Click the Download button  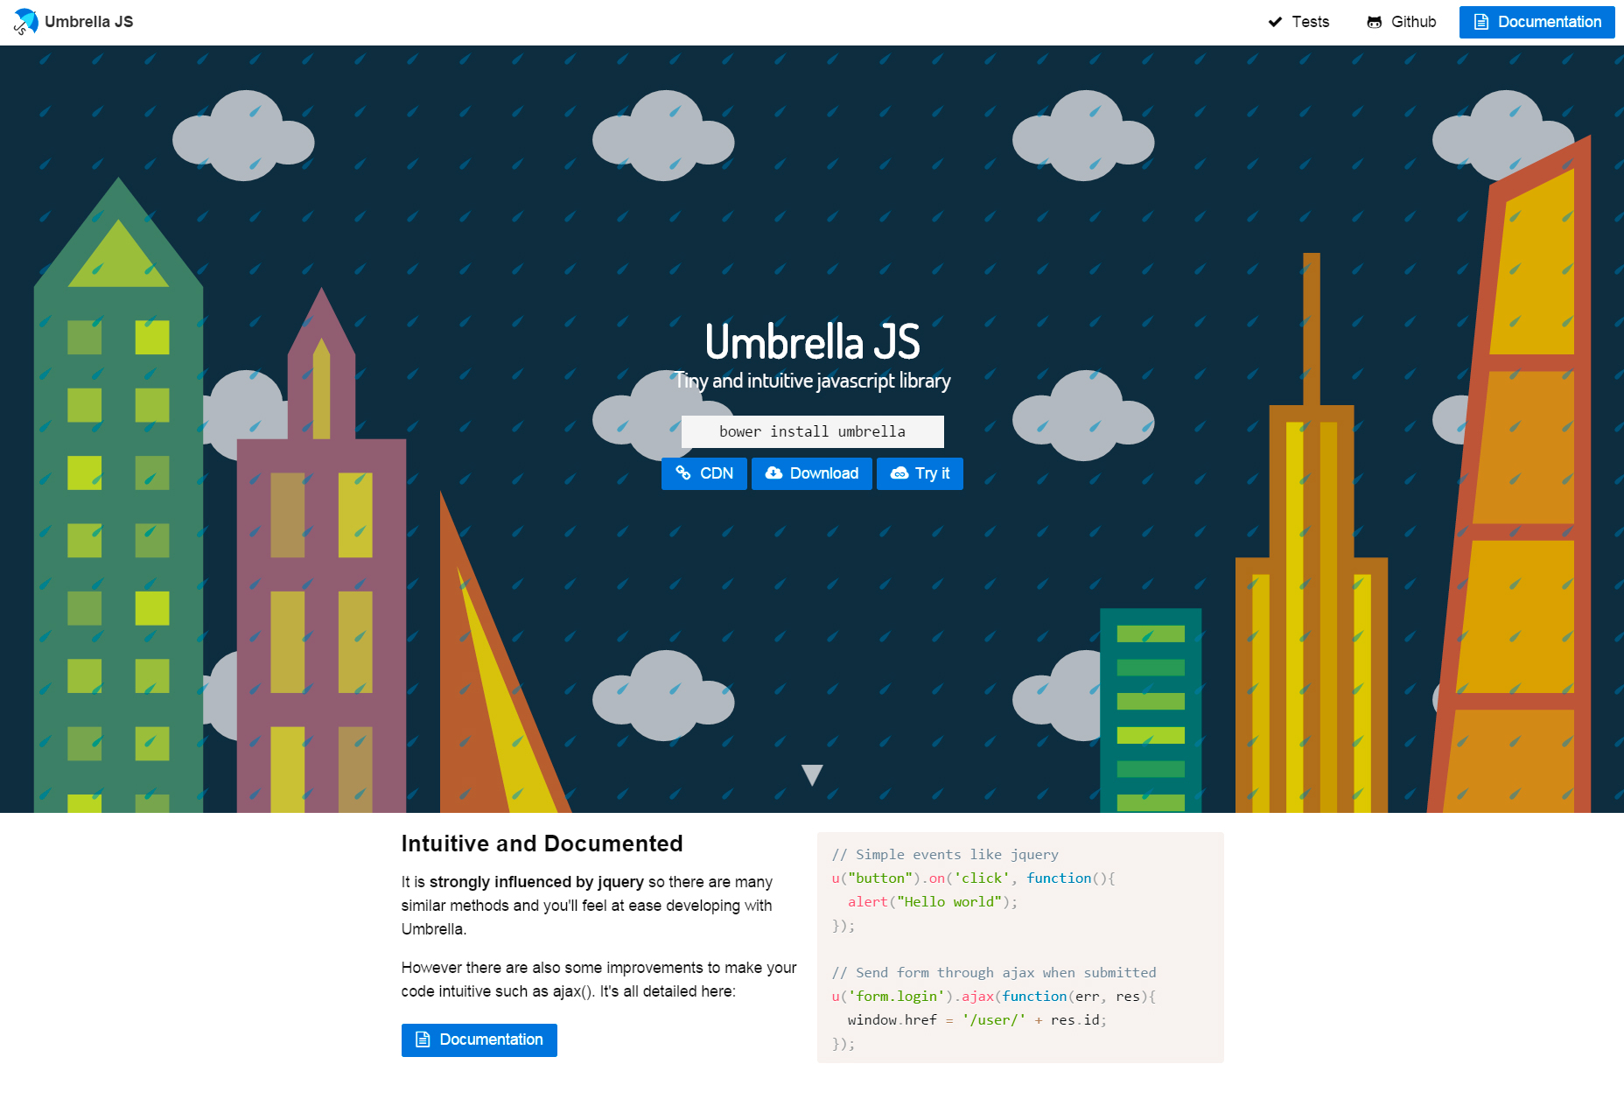pos(812,473)
